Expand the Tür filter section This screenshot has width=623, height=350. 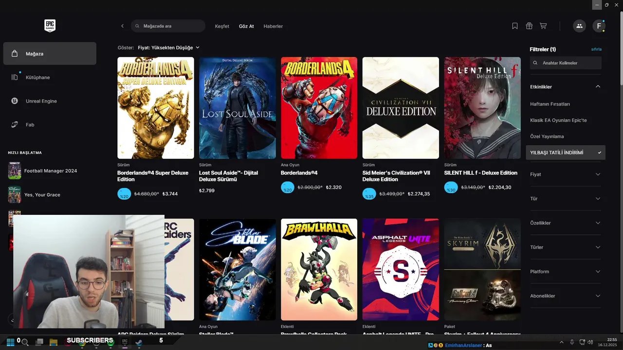tap(566, 198)
